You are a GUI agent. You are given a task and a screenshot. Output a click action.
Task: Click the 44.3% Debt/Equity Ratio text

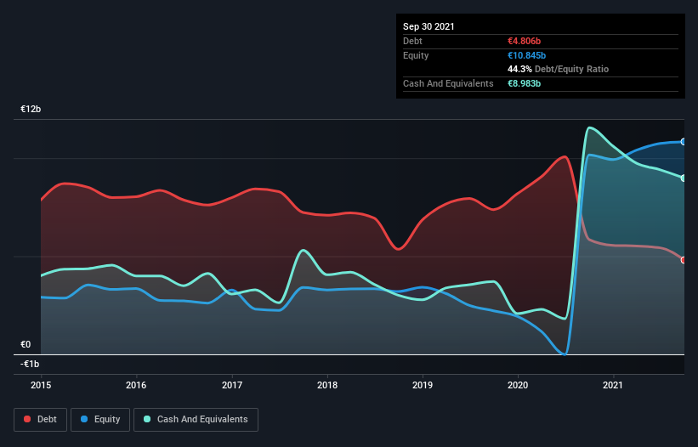coord(559,69)
